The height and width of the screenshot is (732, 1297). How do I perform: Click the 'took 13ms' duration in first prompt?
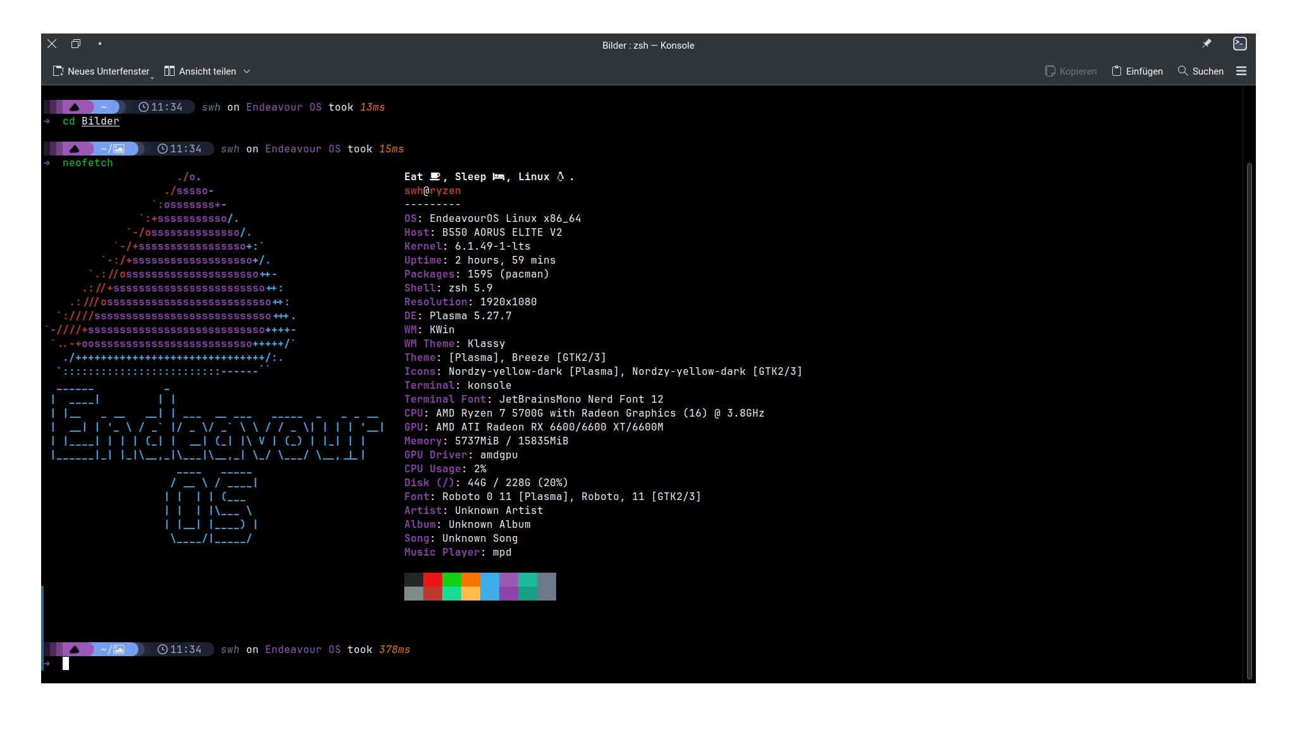pyautogui.click(x=357, y=107)
